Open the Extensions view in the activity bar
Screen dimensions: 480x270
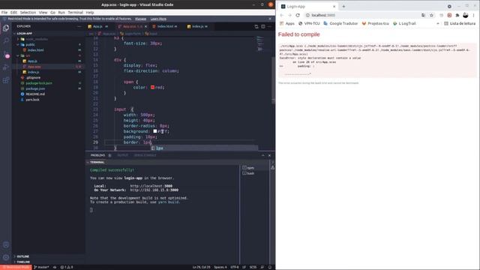[x=6, y=80]
